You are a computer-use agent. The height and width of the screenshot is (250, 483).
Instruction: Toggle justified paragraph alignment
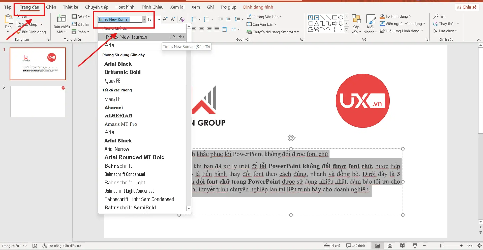[217, 29]
